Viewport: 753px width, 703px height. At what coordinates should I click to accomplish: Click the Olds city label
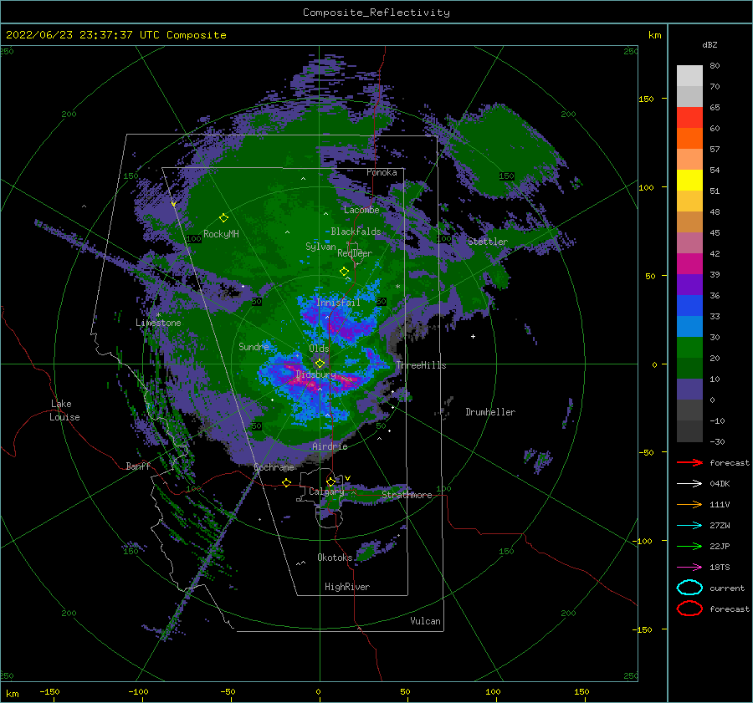pyautogui.click(x=319, y=349)
